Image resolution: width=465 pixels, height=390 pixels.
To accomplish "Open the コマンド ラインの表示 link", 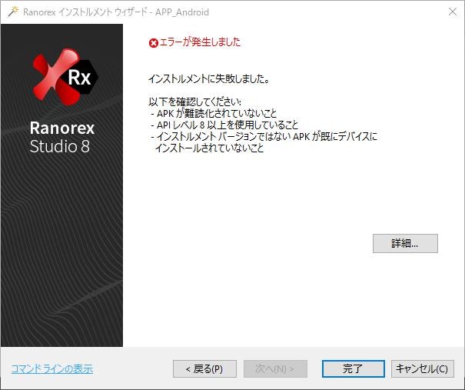I will (52, 369).
